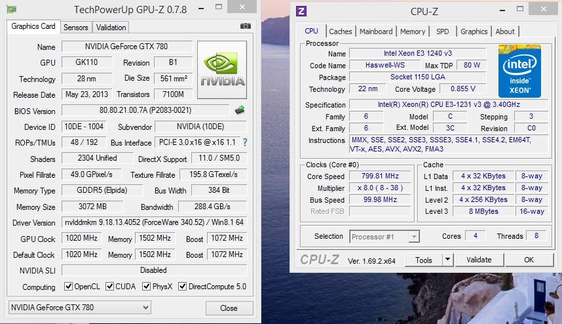Click the Shaders value 2304 Unified

(x=97, y=158)
